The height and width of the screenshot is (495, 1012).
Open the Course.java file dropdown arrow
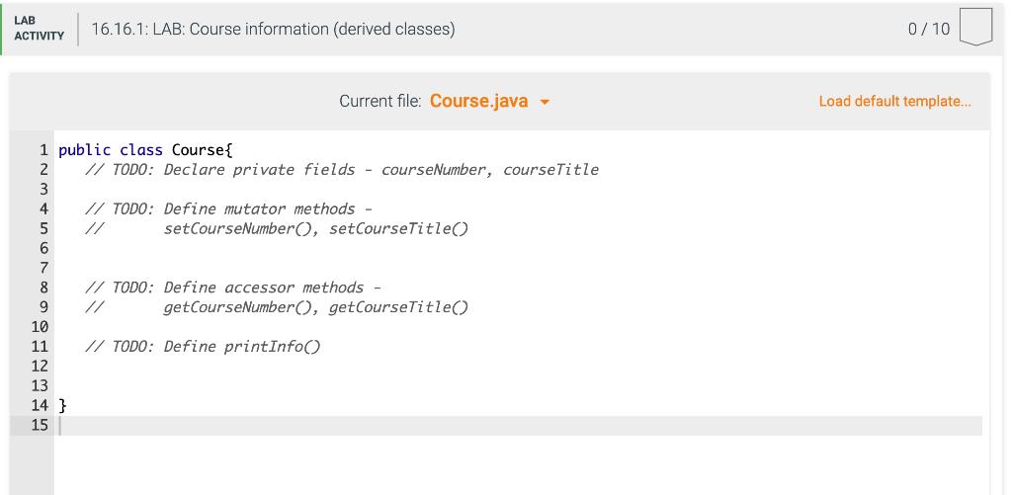coord(545,103)
